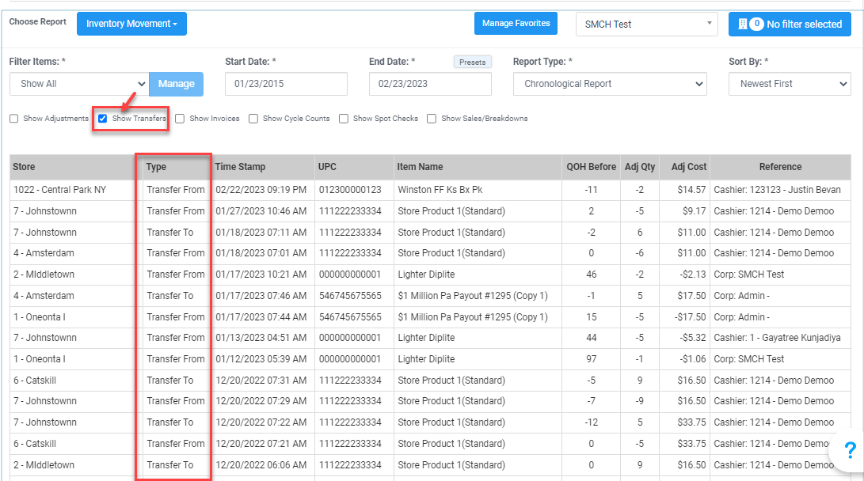
Task: Click timestamp 01/27/2023 10:46 AM
Action: [x=261, y=211]
